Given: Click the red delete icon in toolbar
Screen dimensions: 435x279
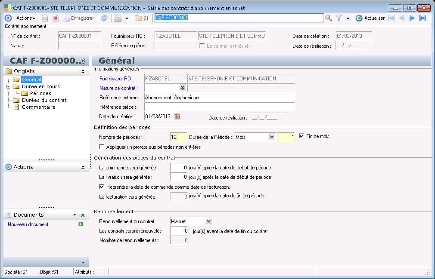Looking at the screenshot, I should pos(56,18).
